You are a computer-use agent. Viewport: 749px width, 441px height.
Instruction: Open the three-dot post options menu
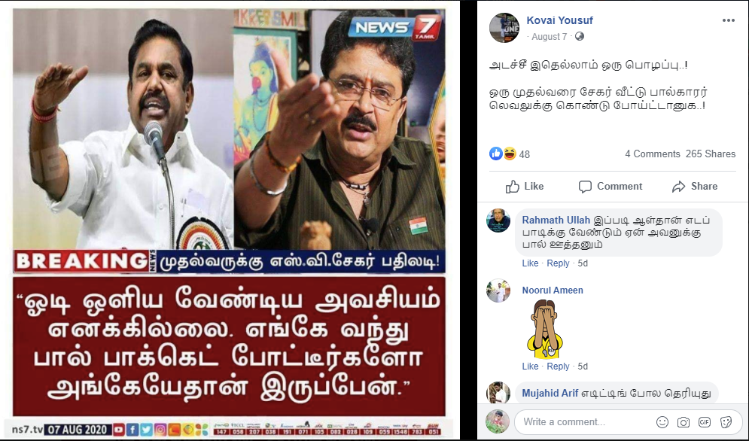[x=728, y=20]
